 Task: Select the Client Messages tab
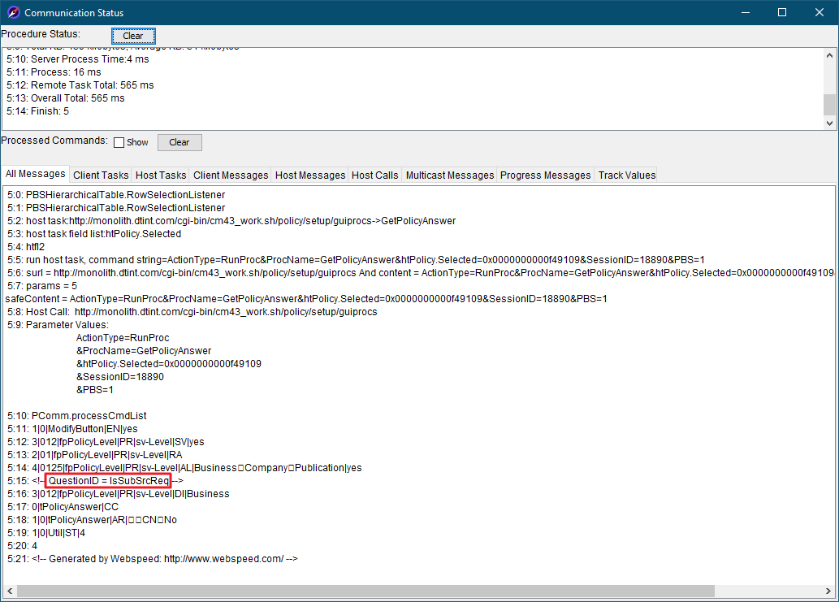point(231,175)
